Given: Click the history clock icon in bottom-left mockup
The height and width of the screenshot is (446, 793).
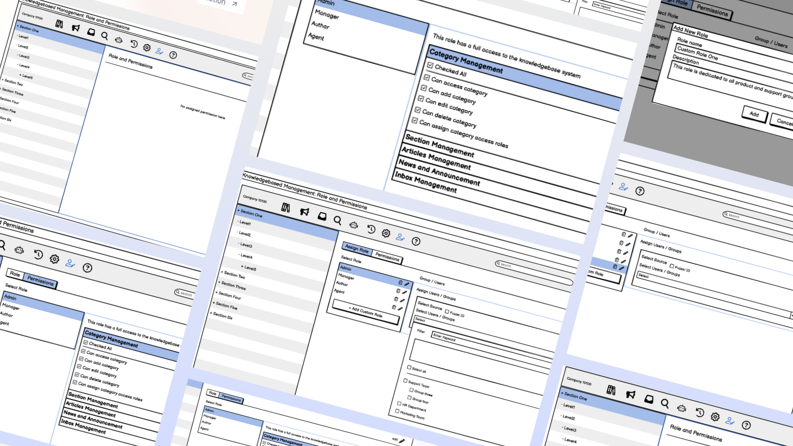Looking at the screenshot, I should [38, 254].
